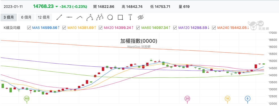Click the green 60 marker on the time axis
The height and width of the screenshot is (106, 279).
27,99
